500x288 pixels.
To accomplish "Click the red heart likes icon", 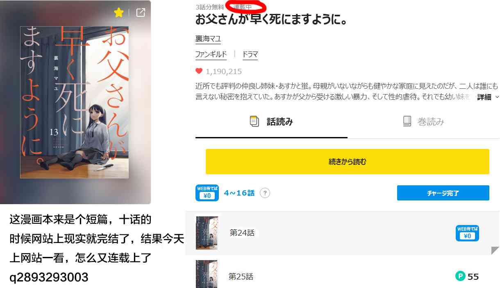I will pos(199,71).
